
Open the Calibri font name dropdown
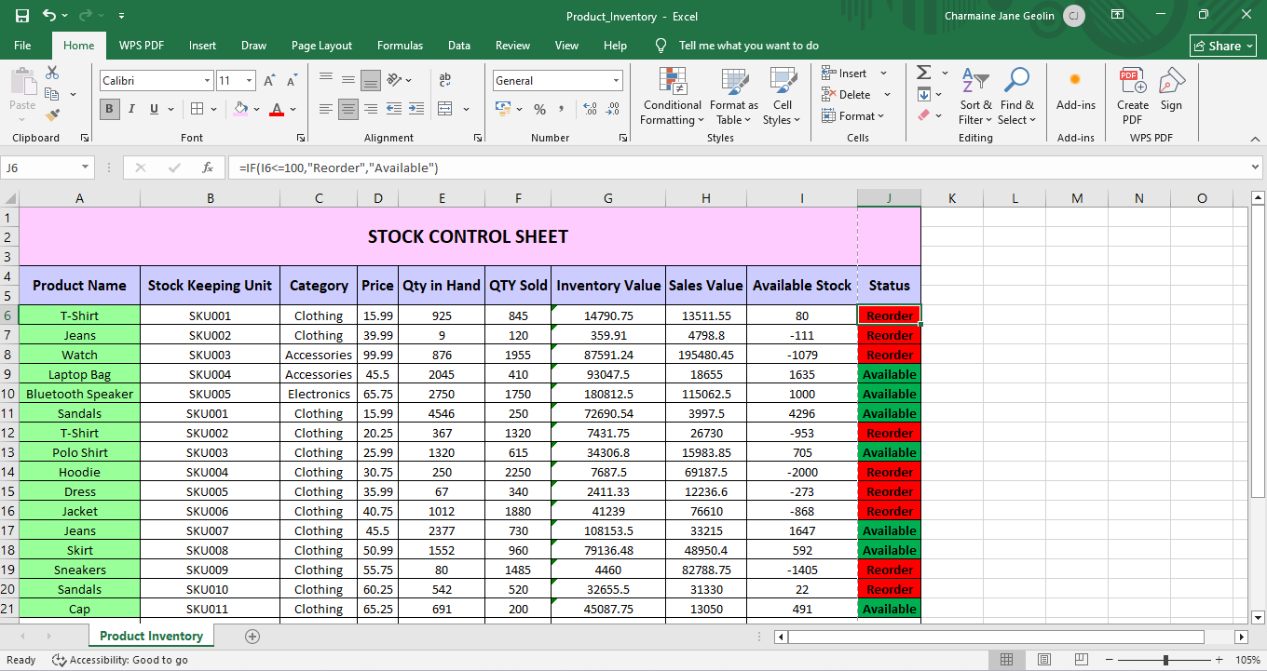pos(207,81)
